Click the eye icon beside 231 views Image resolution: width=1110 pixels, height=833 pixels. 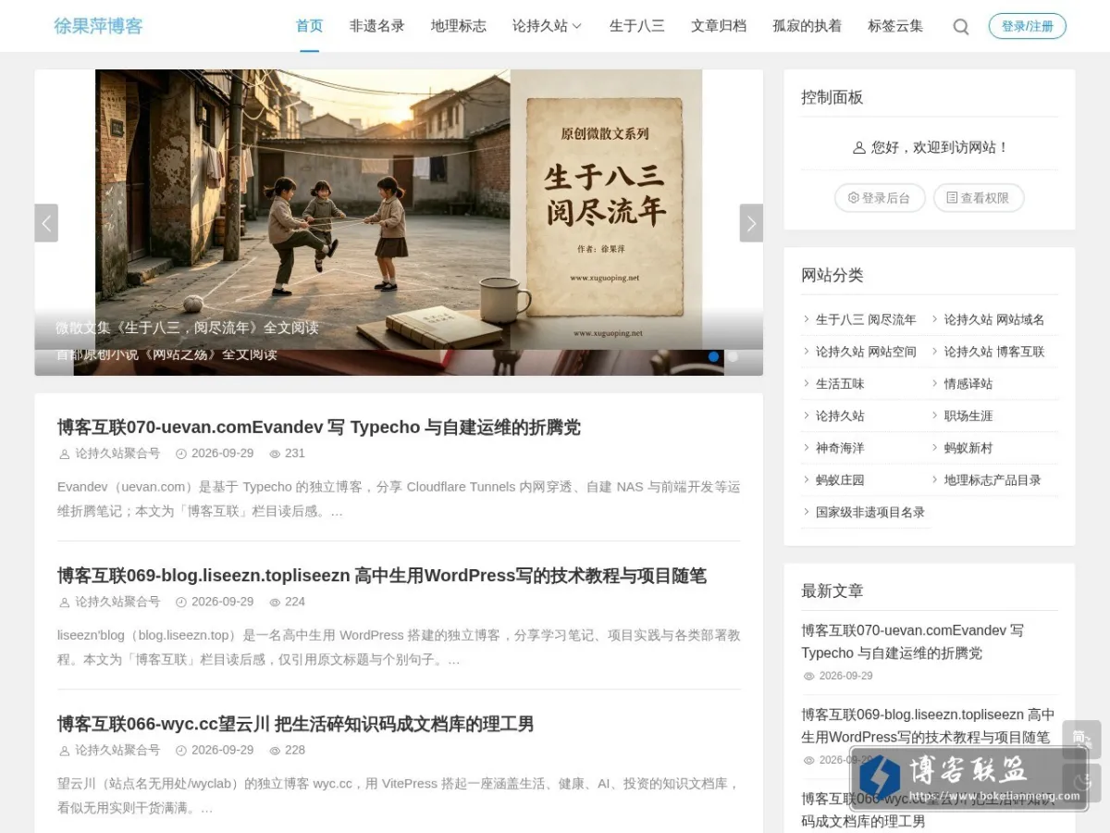[x=275, y=454]
